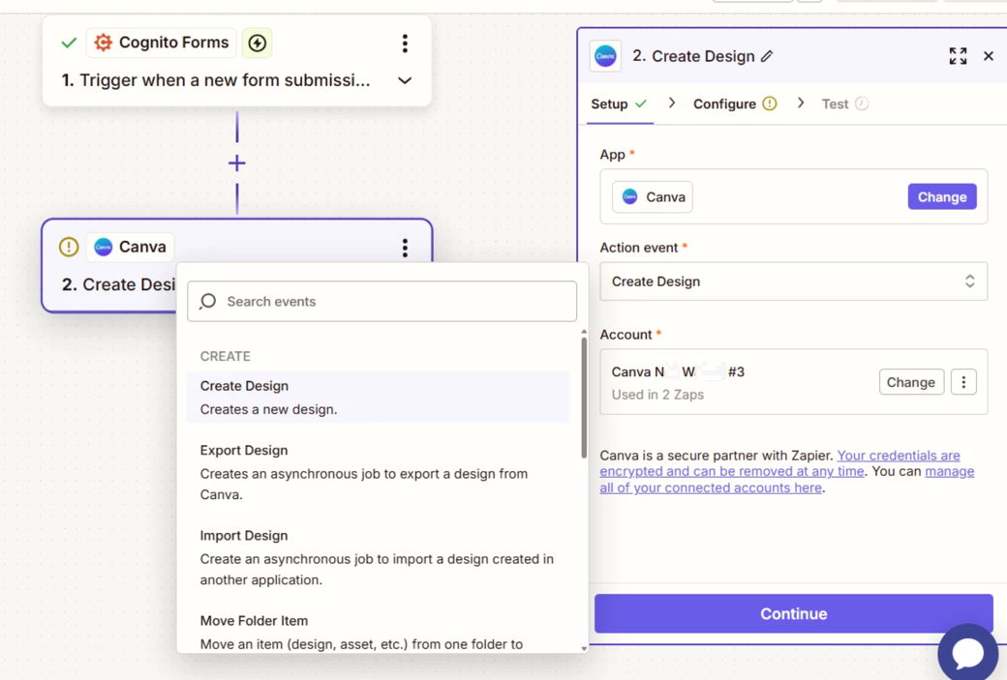1007x680 pixels.
Task: Open the Action event dropdown
Action: click(x=793, y=281)
